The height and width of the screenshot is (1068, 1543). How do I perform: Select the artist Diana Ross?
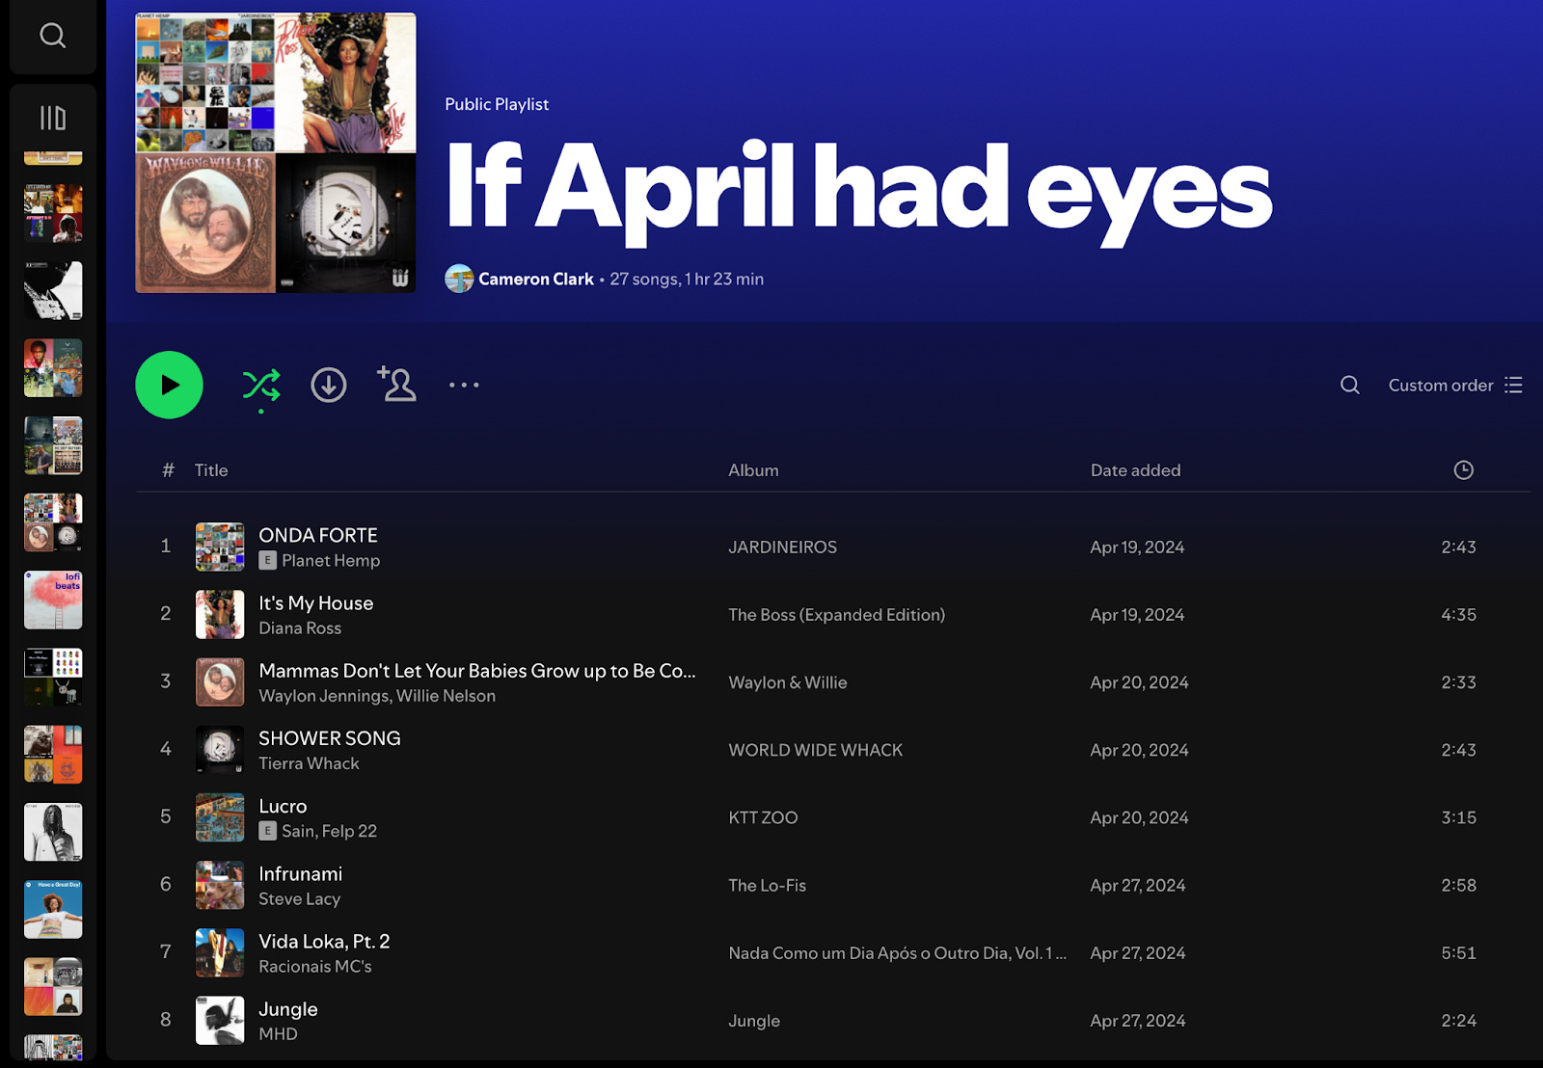point(299,627)
